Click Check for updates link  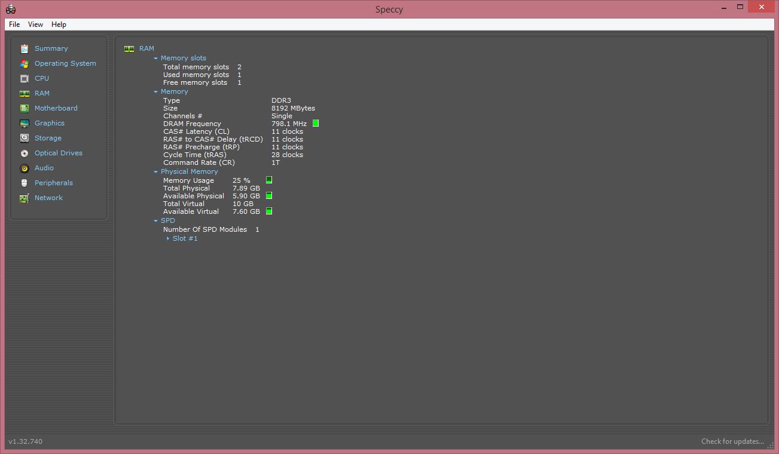732,441
